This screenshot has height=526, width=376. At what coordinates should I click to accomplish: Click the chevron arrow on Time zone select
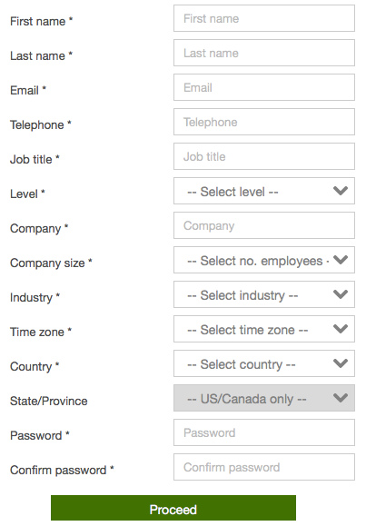click(341, 329)
